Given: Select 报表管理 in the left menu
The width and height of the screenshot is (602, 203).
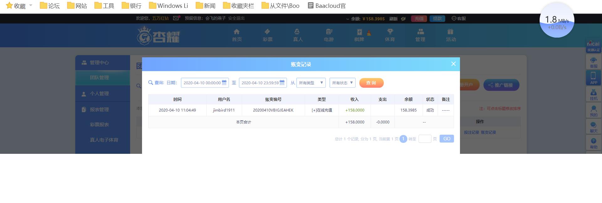Looking at the screenshot, I should pos(103,110).
